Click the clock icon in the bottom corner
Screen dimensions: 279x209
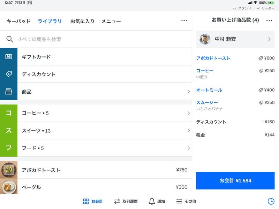tap(271, 201)
